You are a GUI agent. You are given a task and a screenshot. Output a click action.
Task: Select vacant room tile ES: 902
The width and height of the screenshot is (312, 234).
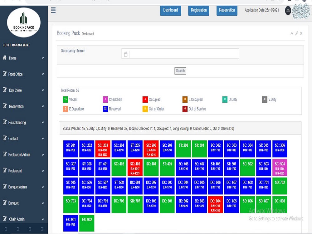click(87, 223)
